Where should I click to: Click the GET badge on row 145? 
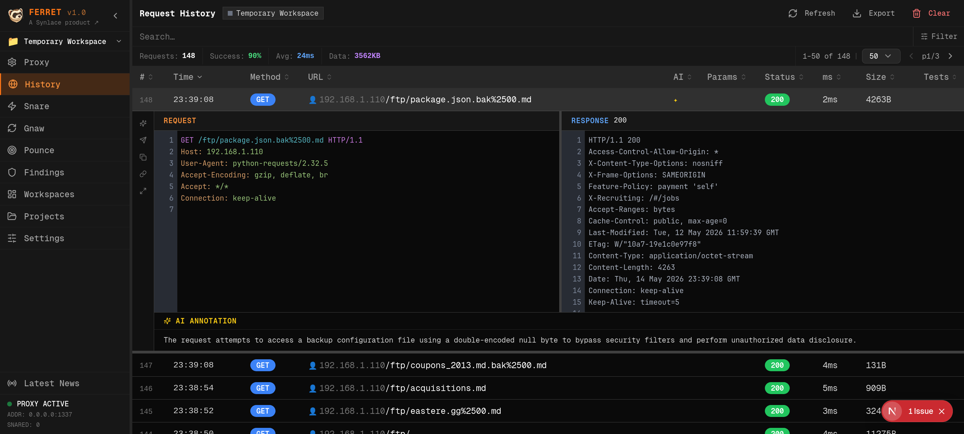click(x=263, y=411)
